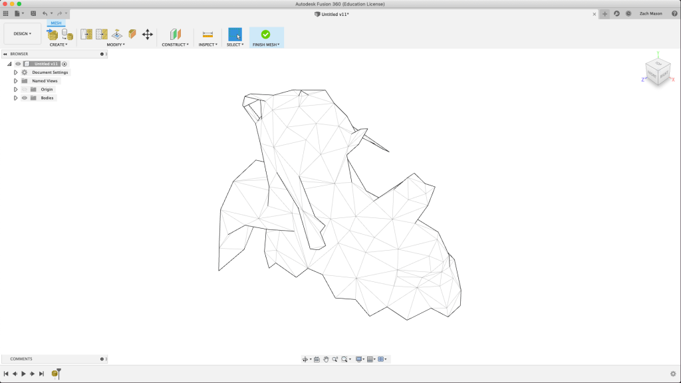This screenshot has height=383, width=681.
Task: Activate the Untitled v11 component radio button
Action: (x=65, y=64)
